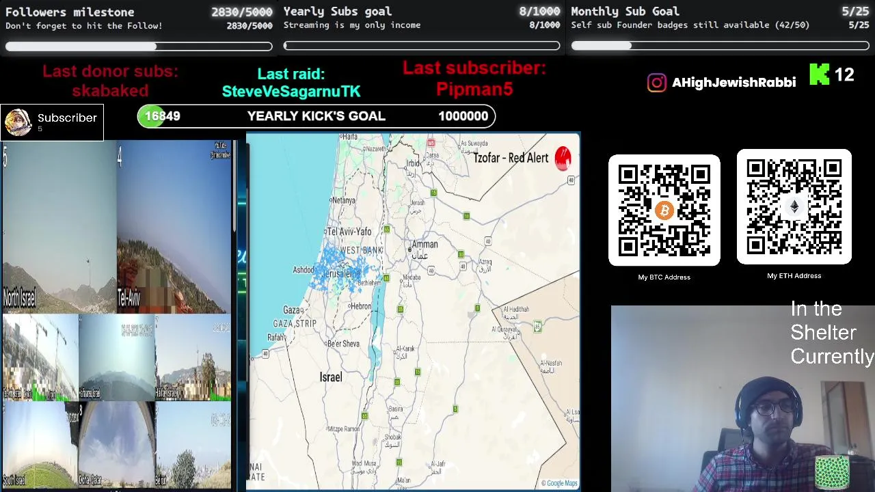Click the 'Israel' country label on map
The height and width of the screenshot is (492, 875).
pyautogui.click(x=331, y=377)
